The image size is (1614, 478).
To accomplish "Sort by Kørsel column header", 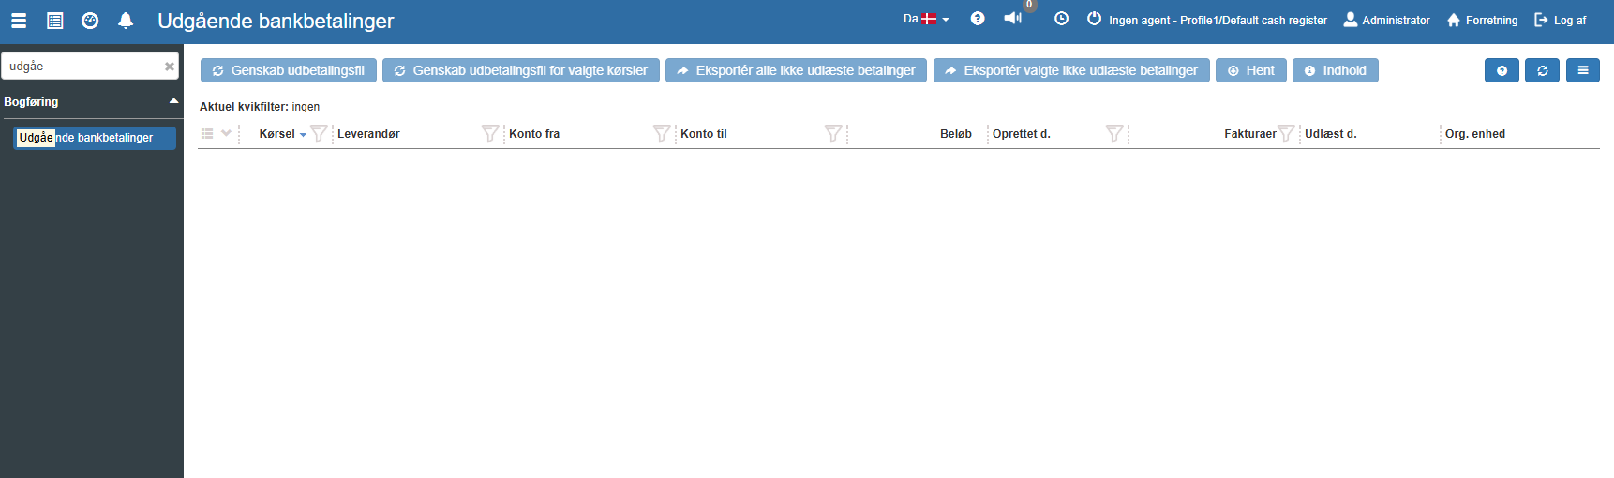I will [x=277, y=134].
